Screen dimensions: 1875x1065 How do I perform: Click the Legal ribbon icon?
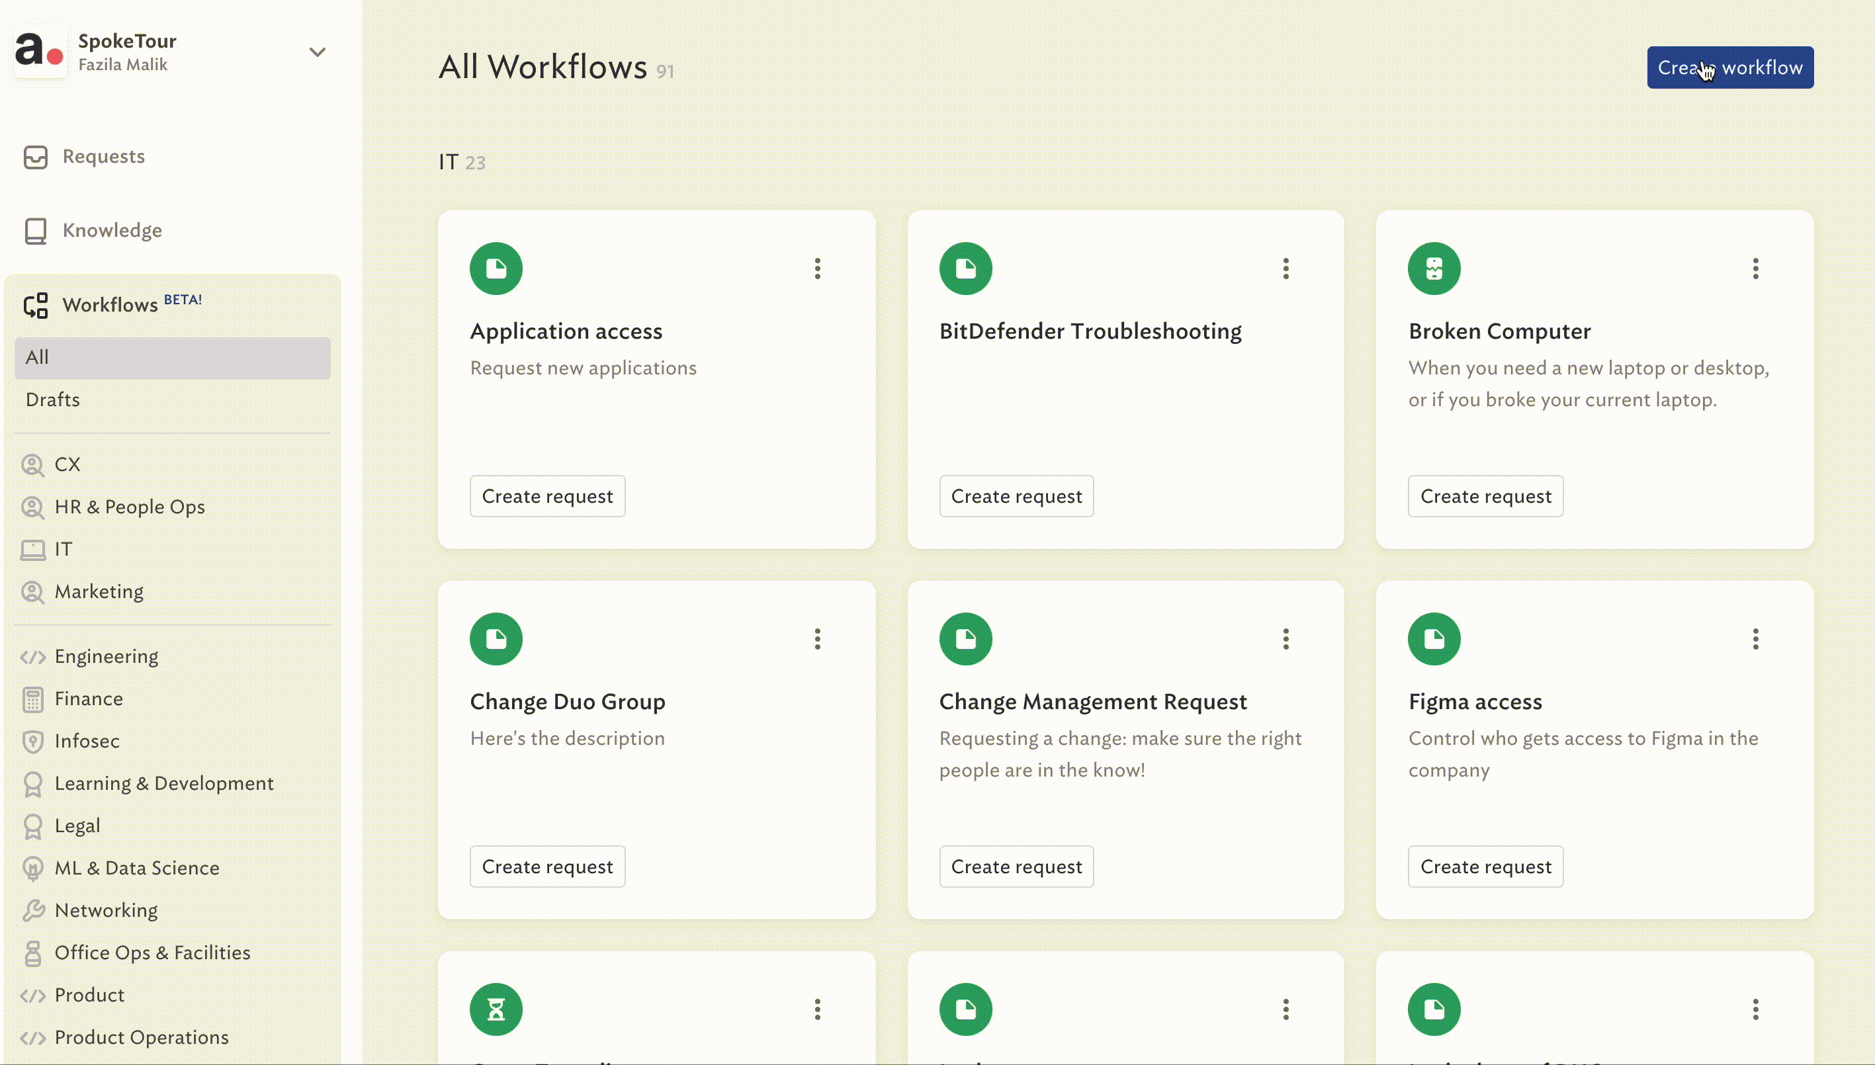pyautogui.click(x=32, y=826)
